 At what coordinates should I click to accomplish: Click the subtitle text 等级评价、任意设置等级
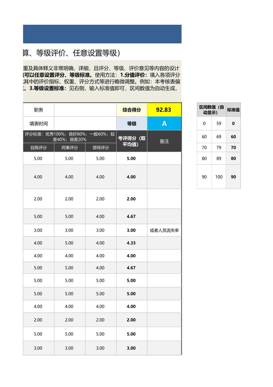77,53
